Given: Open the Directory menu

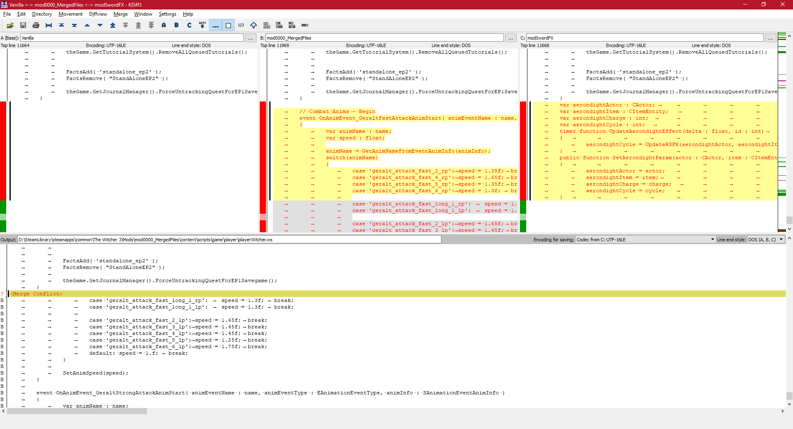Looking at the screenshot, I should point(42,14).
